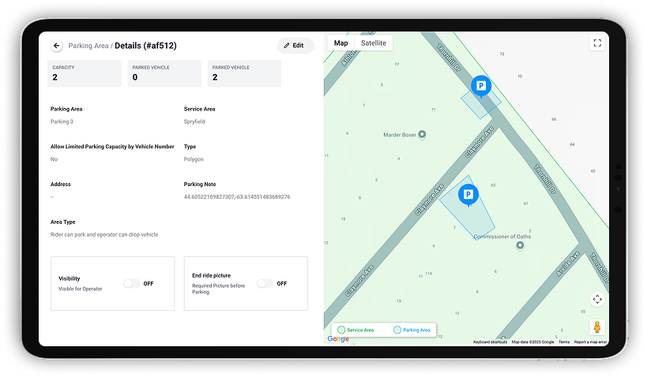Image resolution: width=647 pixels, height=377 pixels.
Task: Click the Service Area legend circle
Action: pos(341,330)
